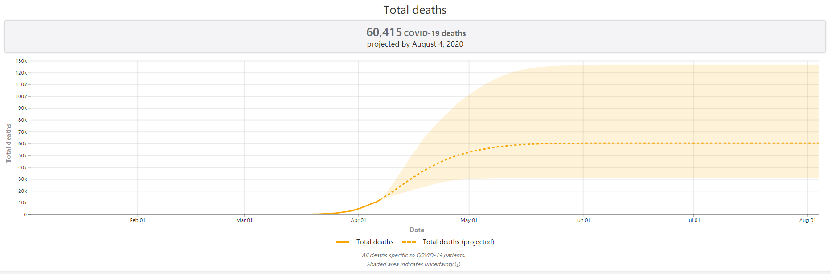Click the vertical 'Total deaths' y-axis title
Screen dimensions: 831x274
point(8,143)
